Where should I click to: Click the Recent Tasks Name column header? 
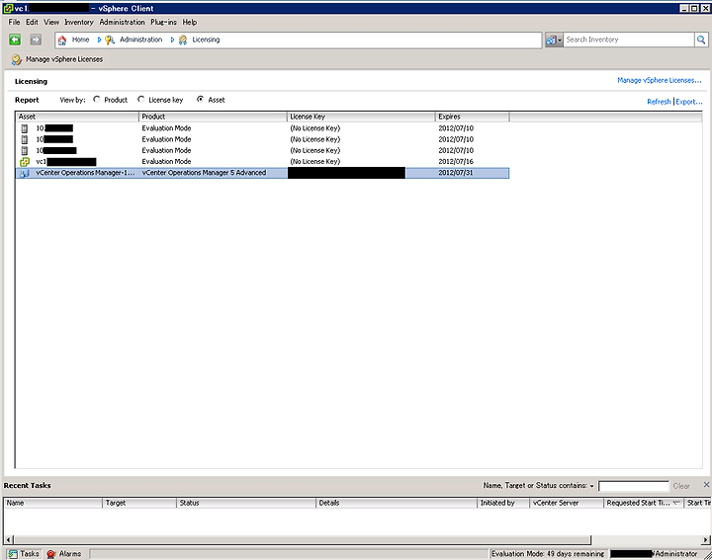click(x=53, y=503)
